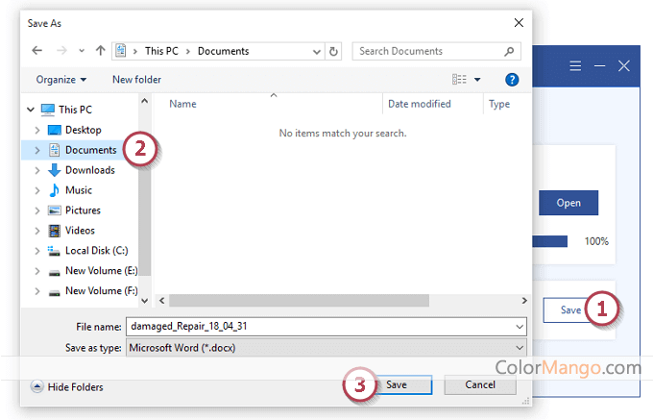Select the Downloads folder in sidebar
Screen dimensions: 653x420
pos(89,170)
